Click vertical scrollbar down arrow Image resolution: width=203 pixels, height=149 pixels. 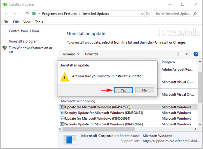coord(200,124)
